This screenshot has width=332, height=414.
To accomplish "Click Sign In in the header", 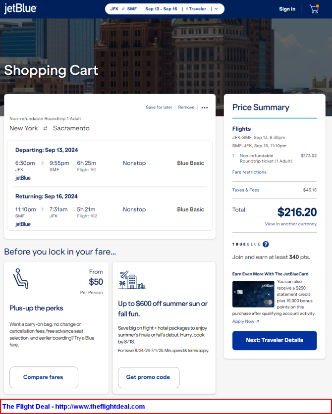I will tap(287, 9).
